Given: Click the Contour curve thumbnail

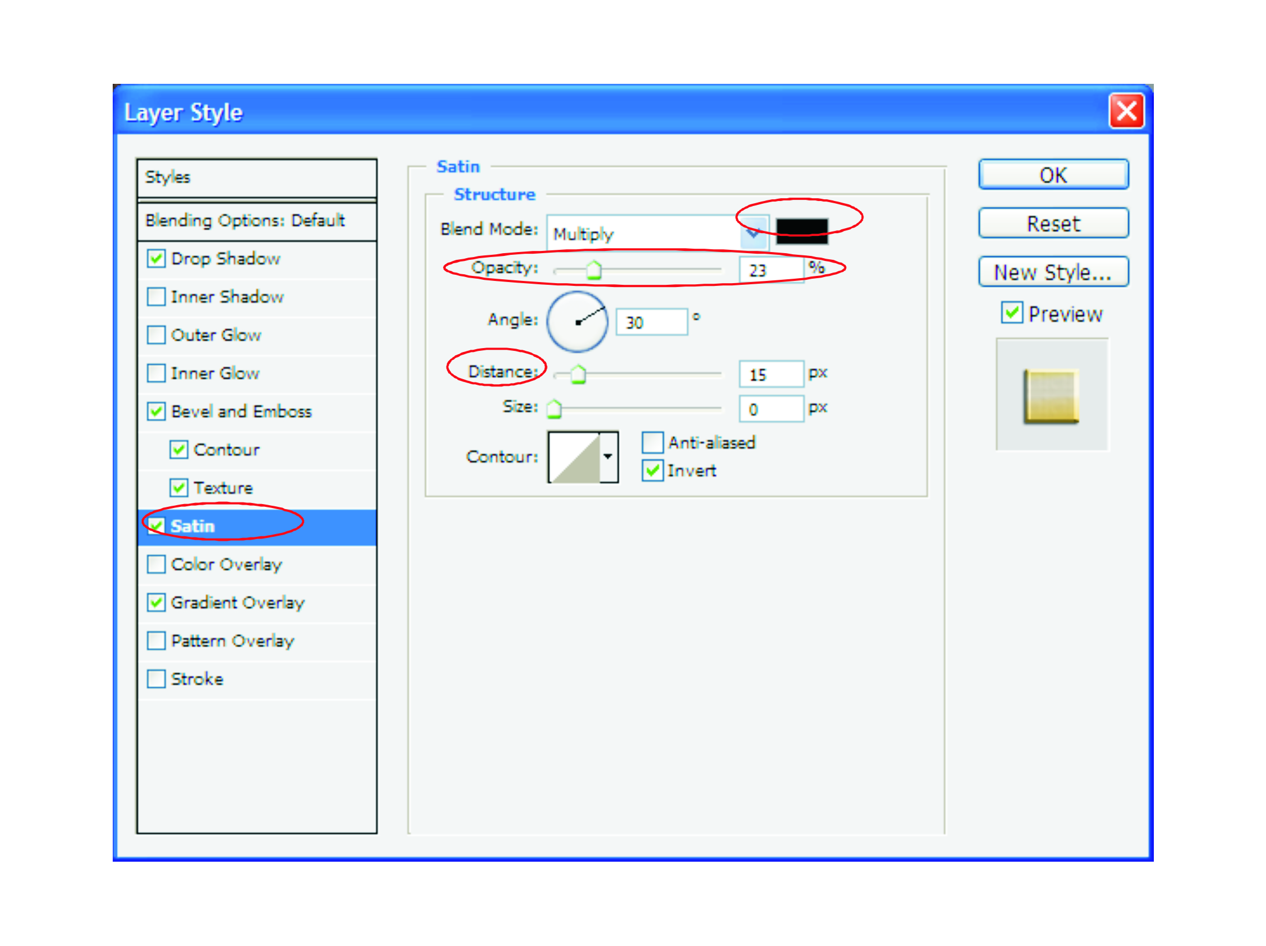Looking at the screenshot, I should point(574,457).
